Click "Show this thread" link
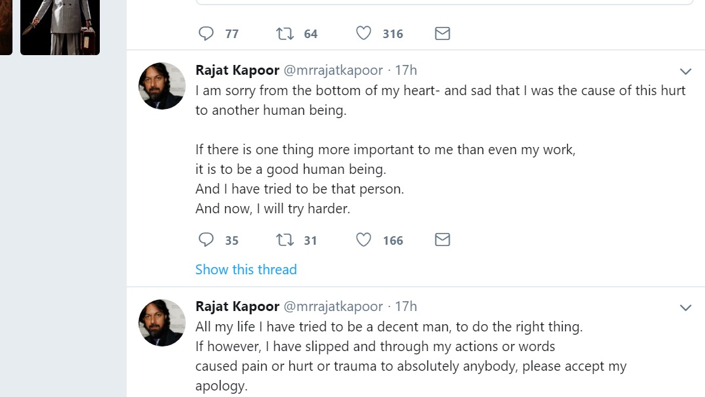The width and height of the screenshot is (705, 397). [246, 270]
